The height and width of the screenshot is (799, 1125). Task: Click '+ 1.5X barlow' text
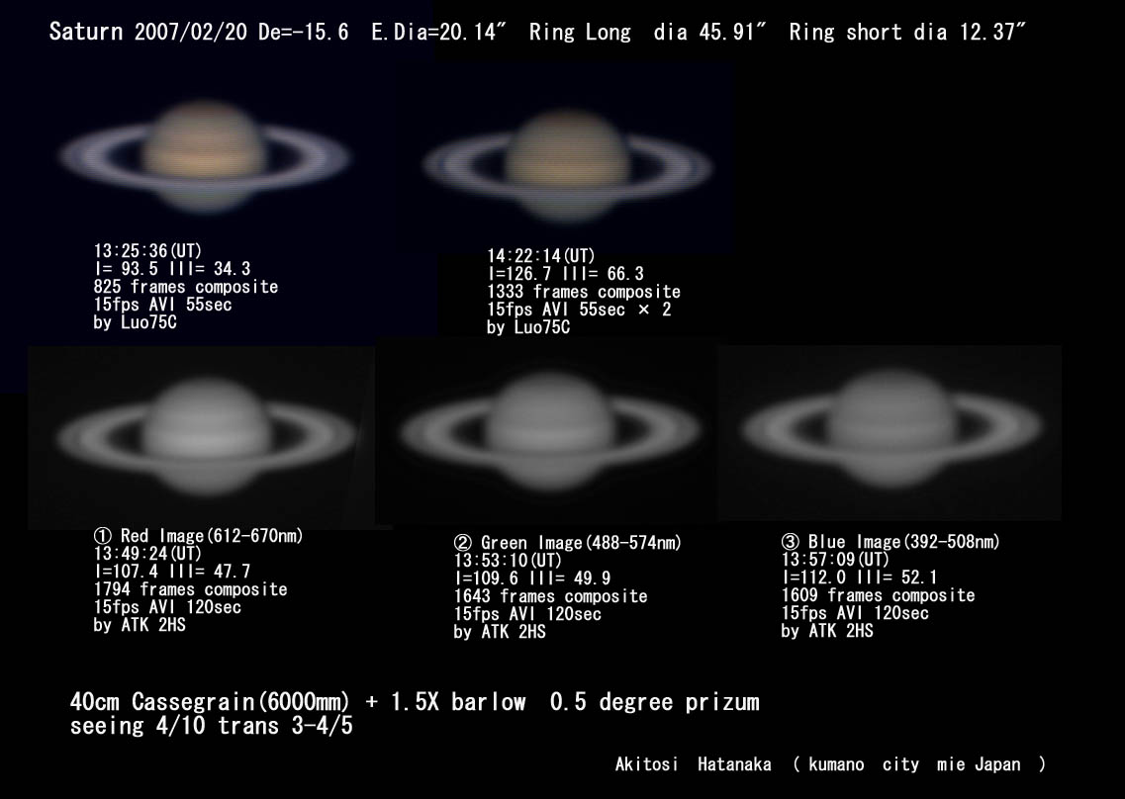(445, 701)
